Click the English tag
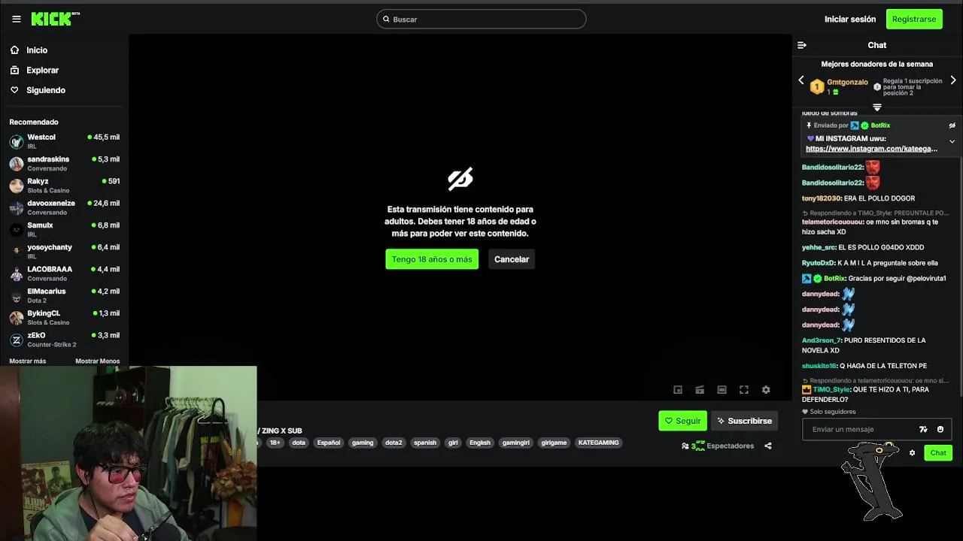 pos(480,443)
